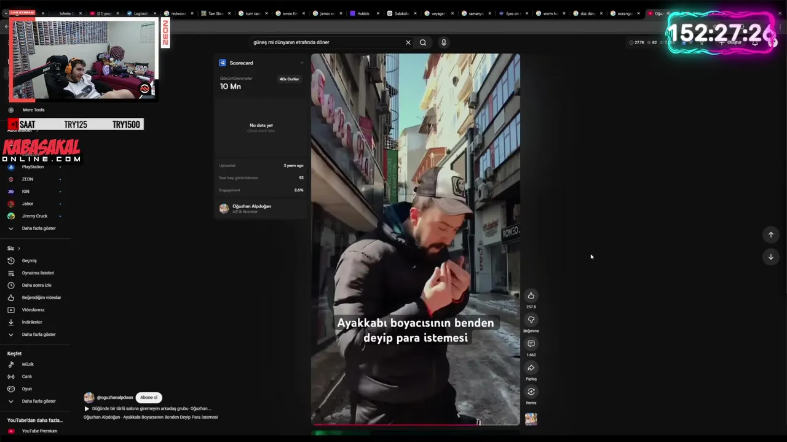Collapse the Scorecard panel

coord(301,63)
